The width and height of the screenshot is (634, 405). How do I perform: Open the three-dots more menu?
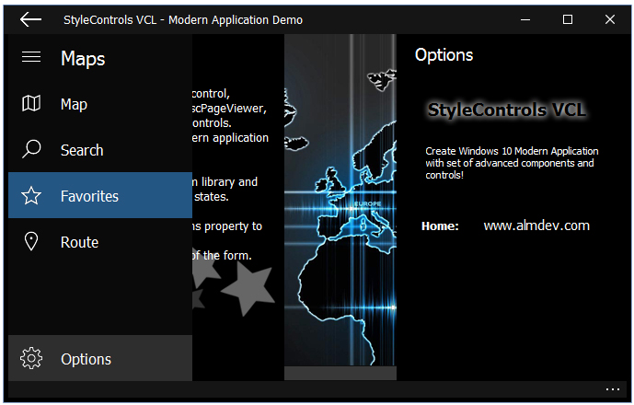613,389
